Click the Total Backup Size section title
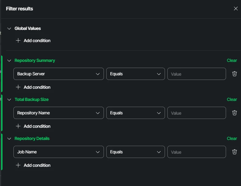 tap(31, 99)
